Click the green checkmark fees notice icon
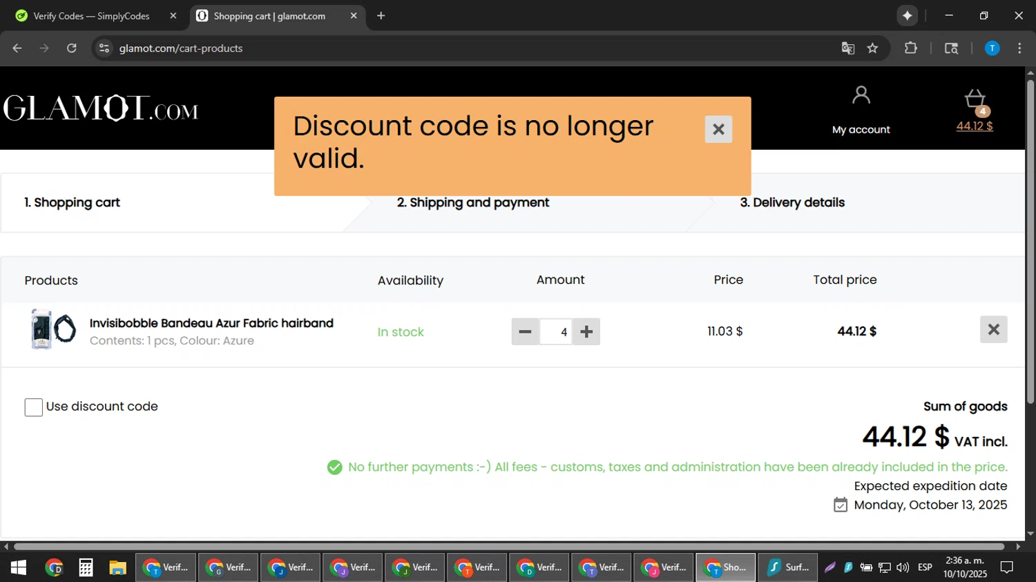 (334, 467)
